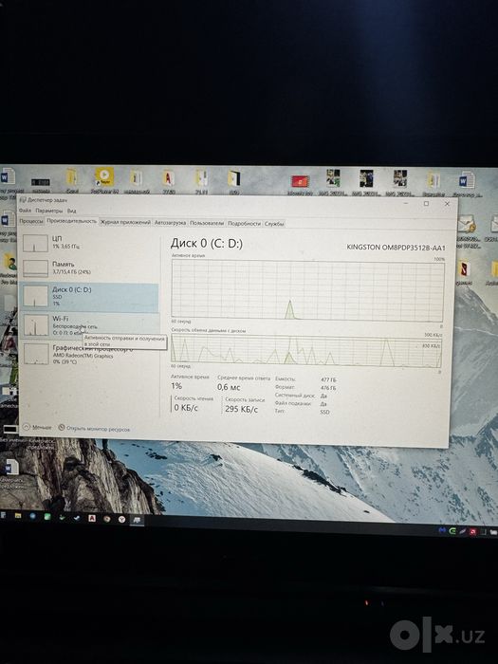Open the Файл menu in Task Manager
The height and width of the screenshot is (664, 498).
point(25,211)
